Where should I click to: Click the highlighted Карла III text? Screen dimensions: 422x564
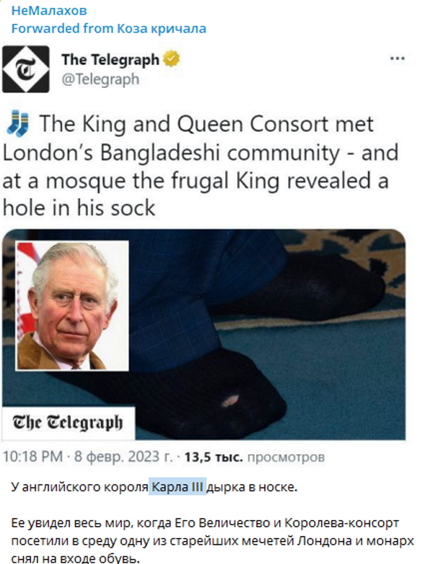tap(178, 487)
